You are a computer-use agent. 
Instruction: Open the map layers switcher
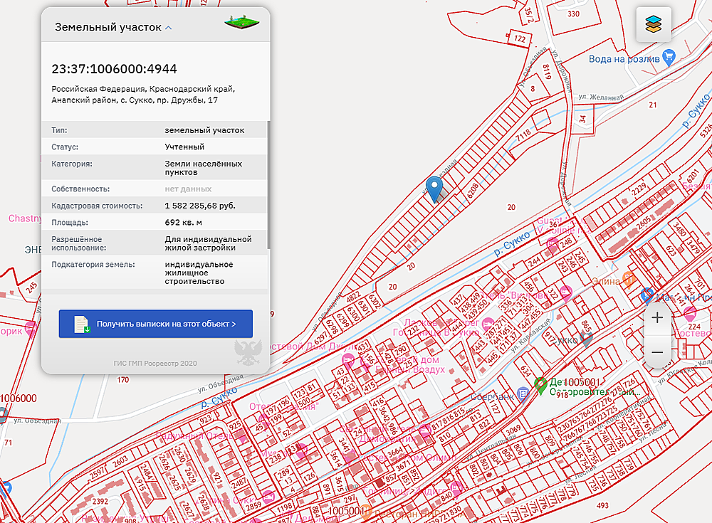click(654, 25)
